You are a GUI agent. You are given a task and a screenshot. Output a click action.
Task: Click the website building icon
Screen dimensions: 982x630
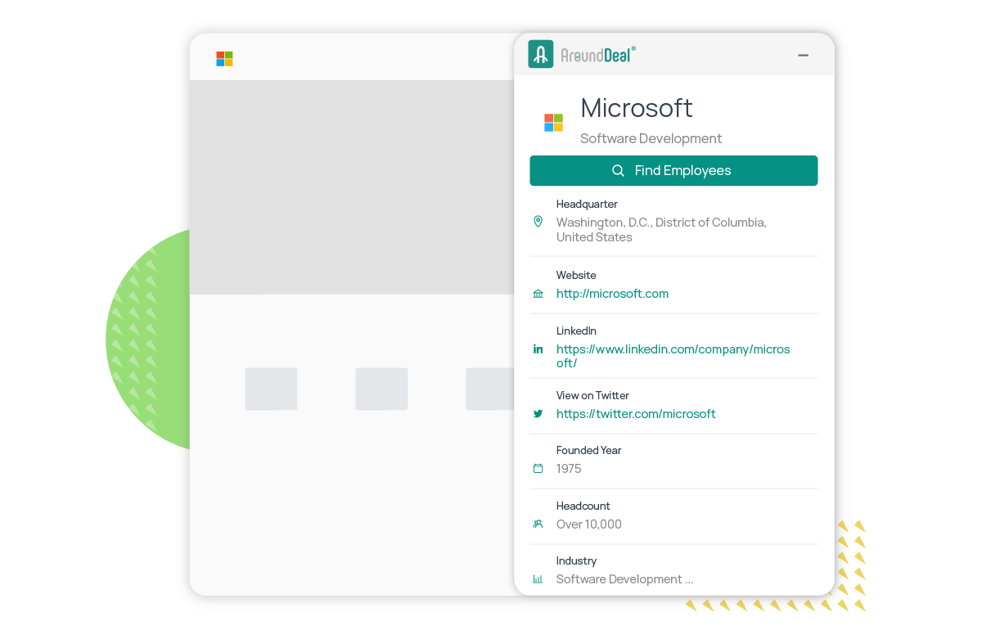coord(538,294)
